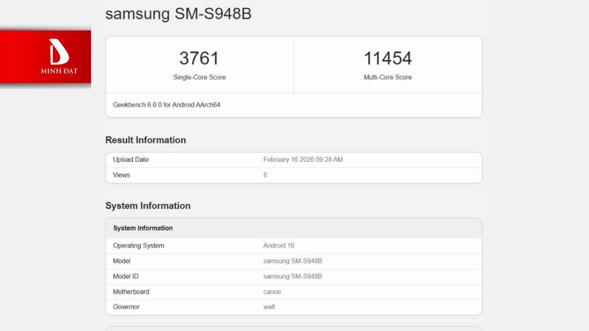Select the Governor value walt
The image size is (589, 331).
(269, 307)
